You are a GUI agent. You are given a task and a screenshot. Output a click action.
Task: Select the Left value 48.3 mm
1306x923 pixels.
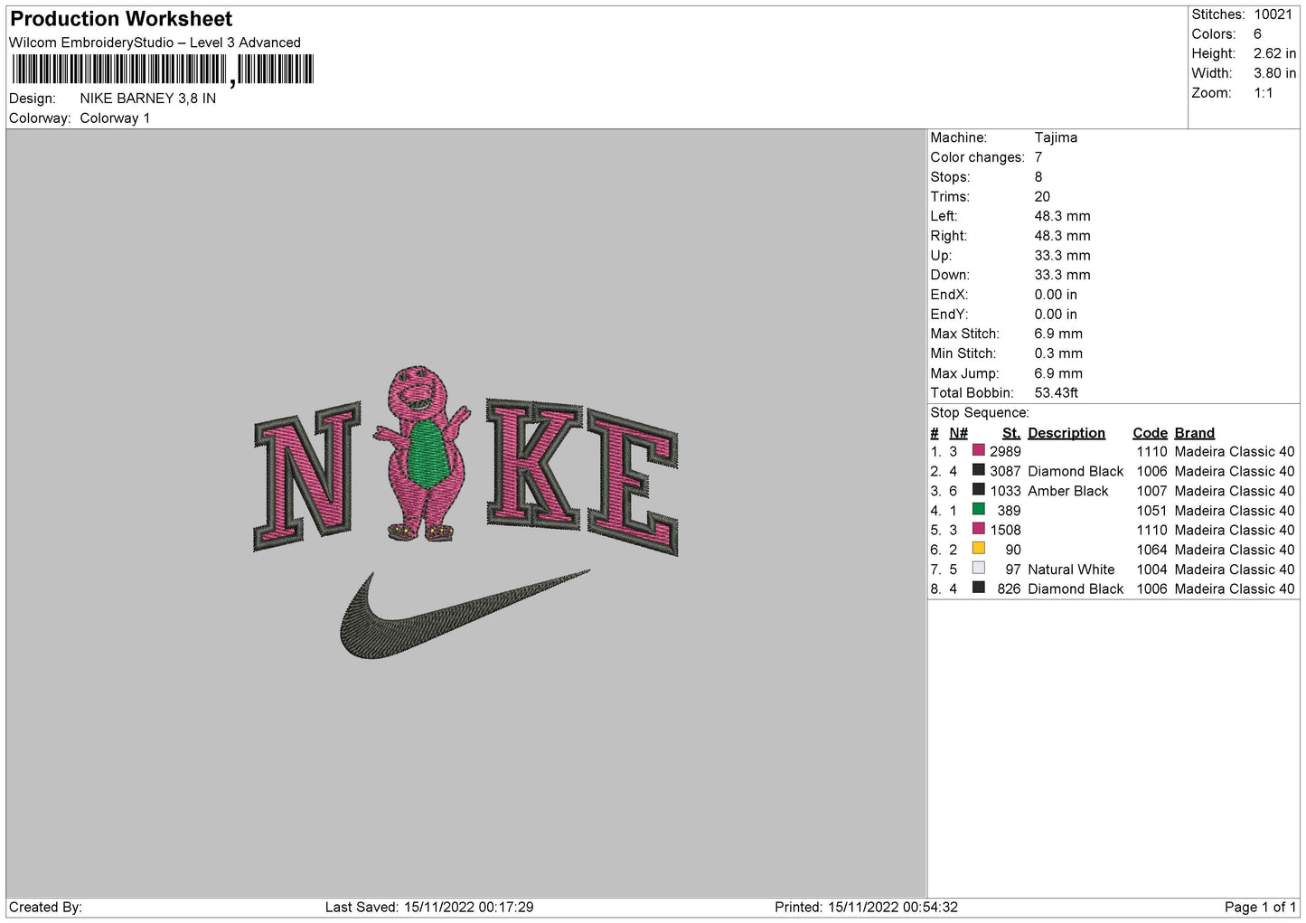point(1062,216)
